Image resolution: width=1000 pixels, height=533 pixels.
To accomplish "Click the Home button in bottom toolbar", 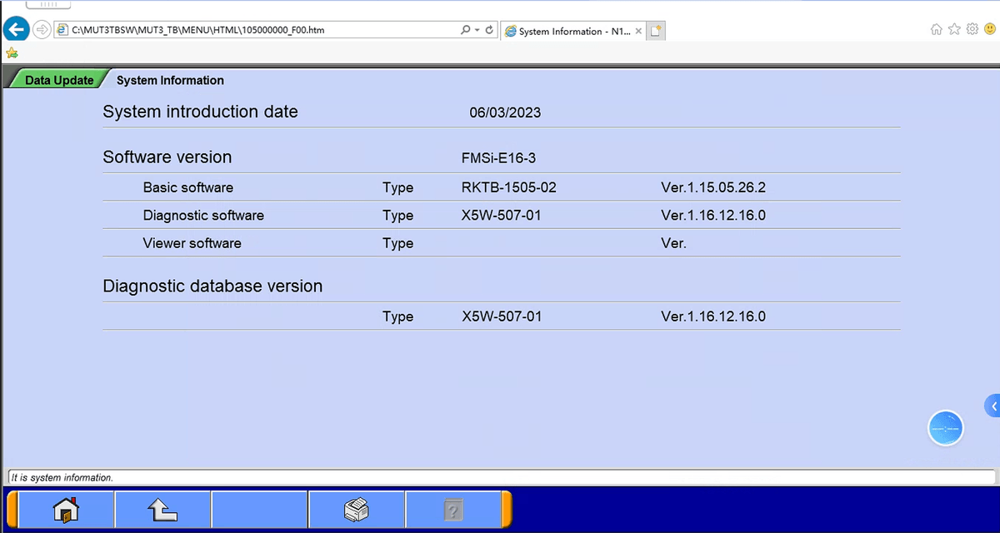I will click(x=66, y=509).
